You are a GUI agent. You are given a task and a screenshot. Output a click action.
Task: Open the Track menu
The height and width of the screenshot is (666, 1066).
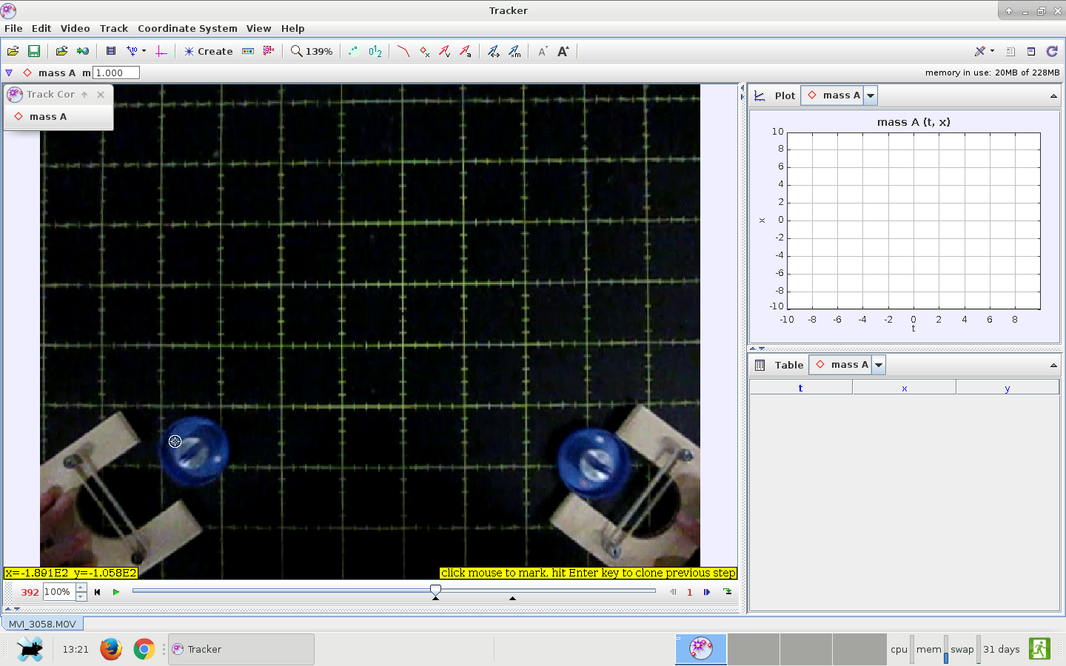(113, 28)
